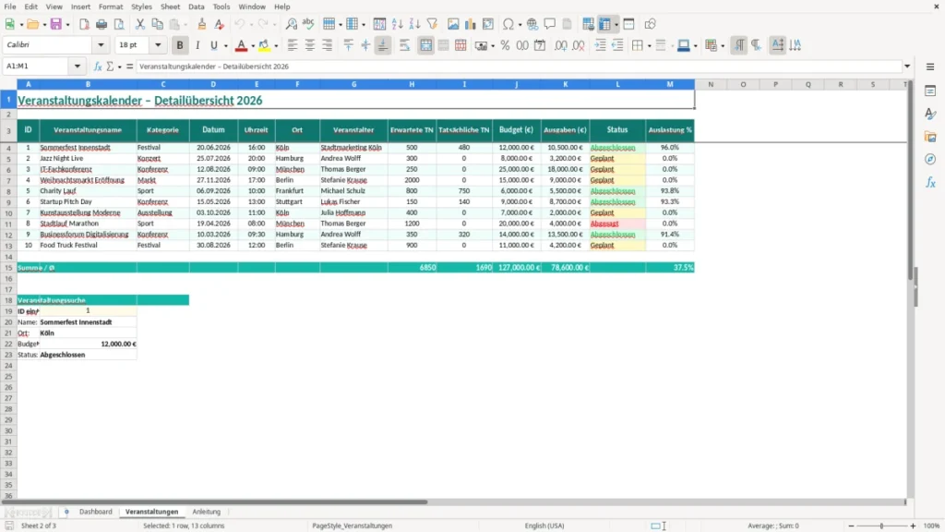Toggle Wrap Text for the cells
This screenshot has width=945, height=532.
pyautogui.click(x=404, y=45)
